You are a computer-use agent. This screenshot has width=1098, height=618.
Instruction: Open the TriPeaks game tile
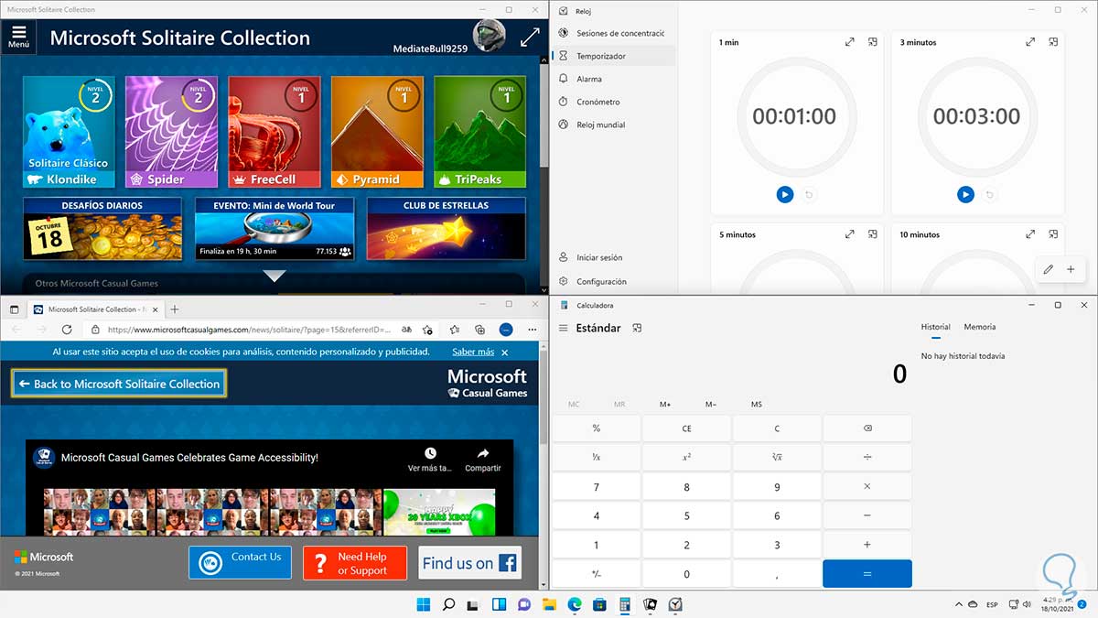tap(480, 132)
